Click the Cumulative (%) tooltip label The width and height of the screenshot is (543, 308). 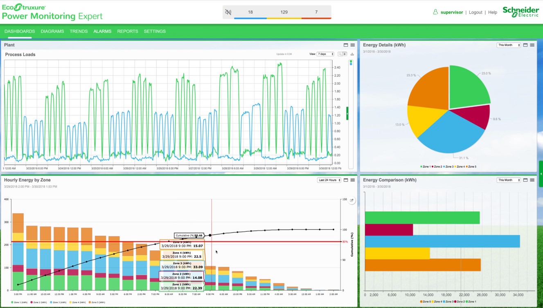click(x=189, y=235)
